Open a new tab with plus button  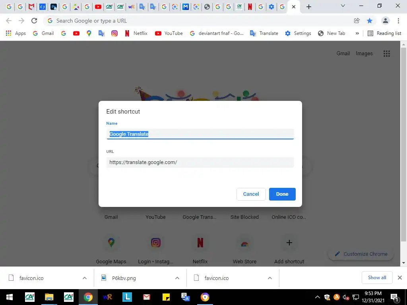click(308, 7)
